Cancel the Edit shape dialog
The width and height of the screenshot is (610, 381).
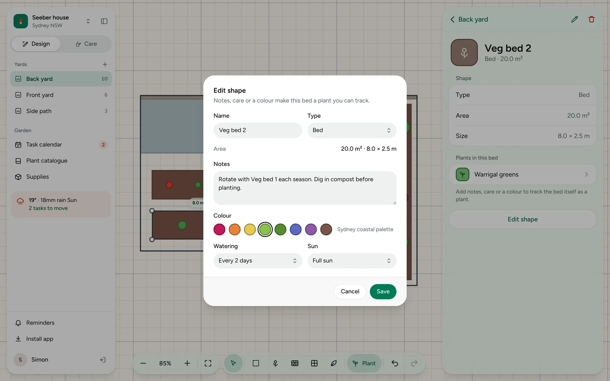click(x=350, y=292)
